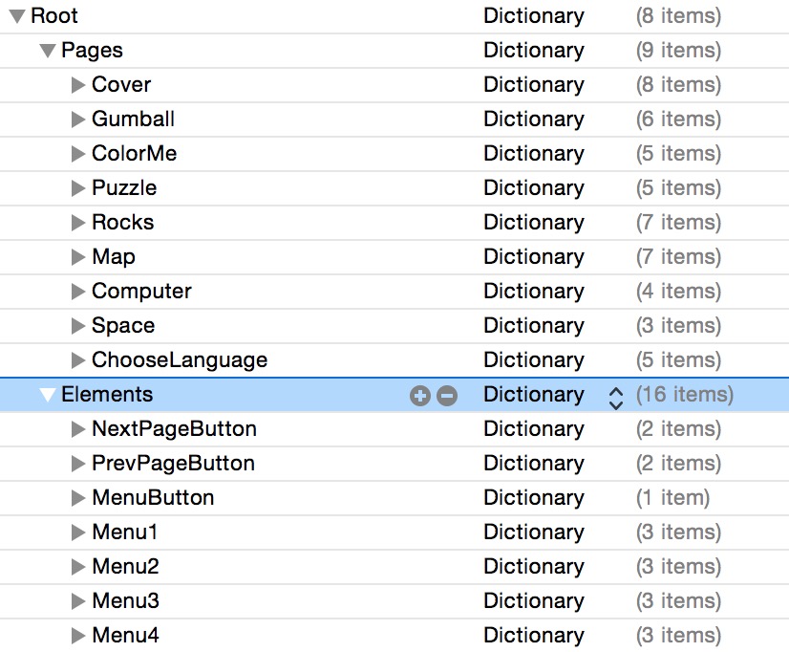
Task: Expand the NextPageButton entry
Action: (78, 428)
